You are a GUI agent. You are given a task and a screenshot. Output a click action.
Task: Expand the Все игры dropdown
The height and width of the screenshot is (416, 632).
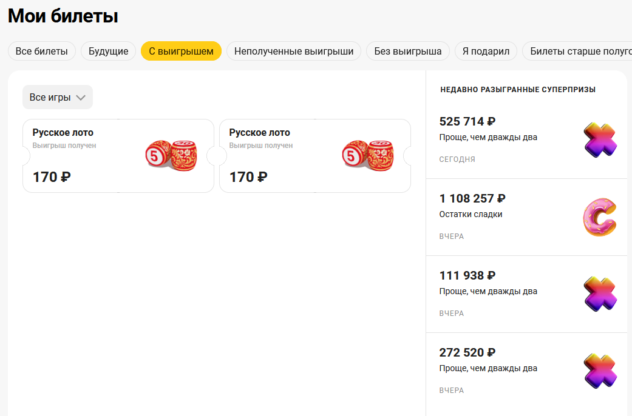click(x=58, y=97)
